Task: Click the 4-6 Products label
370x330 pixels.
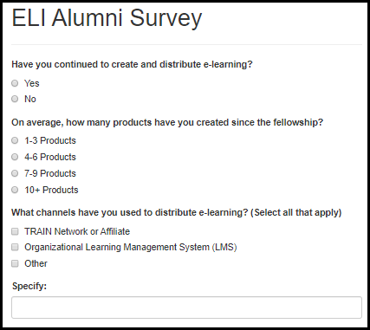Action: pyautogui.click(x=50, y=157)
